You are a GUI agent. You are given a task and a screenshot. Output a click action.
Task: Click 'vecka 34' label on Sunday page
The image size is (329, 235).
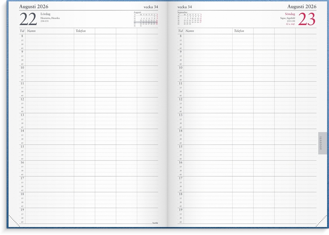[x=184, y=7]
